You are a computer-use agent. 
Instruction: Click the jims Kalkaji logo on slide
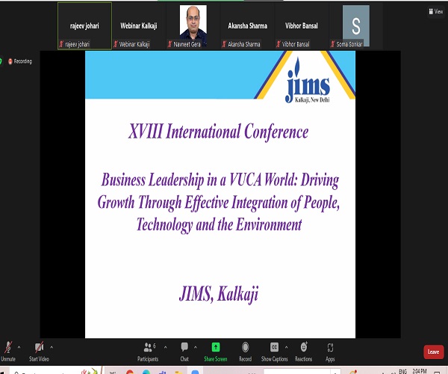308,80
